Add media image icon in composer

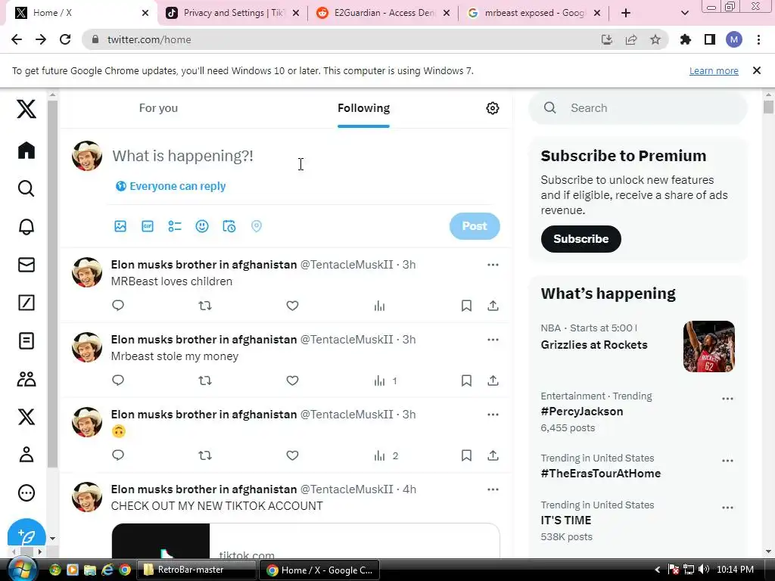(x=120, y=226)
